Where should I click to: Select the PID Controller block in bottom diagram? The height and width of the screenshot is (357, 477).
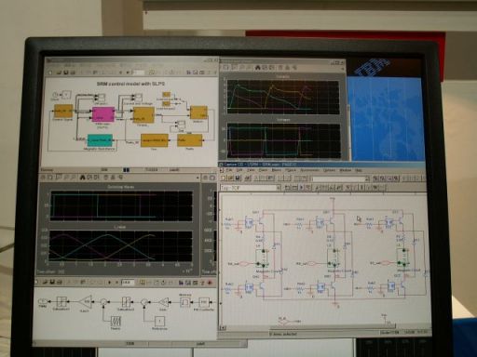tap(203, 302)
